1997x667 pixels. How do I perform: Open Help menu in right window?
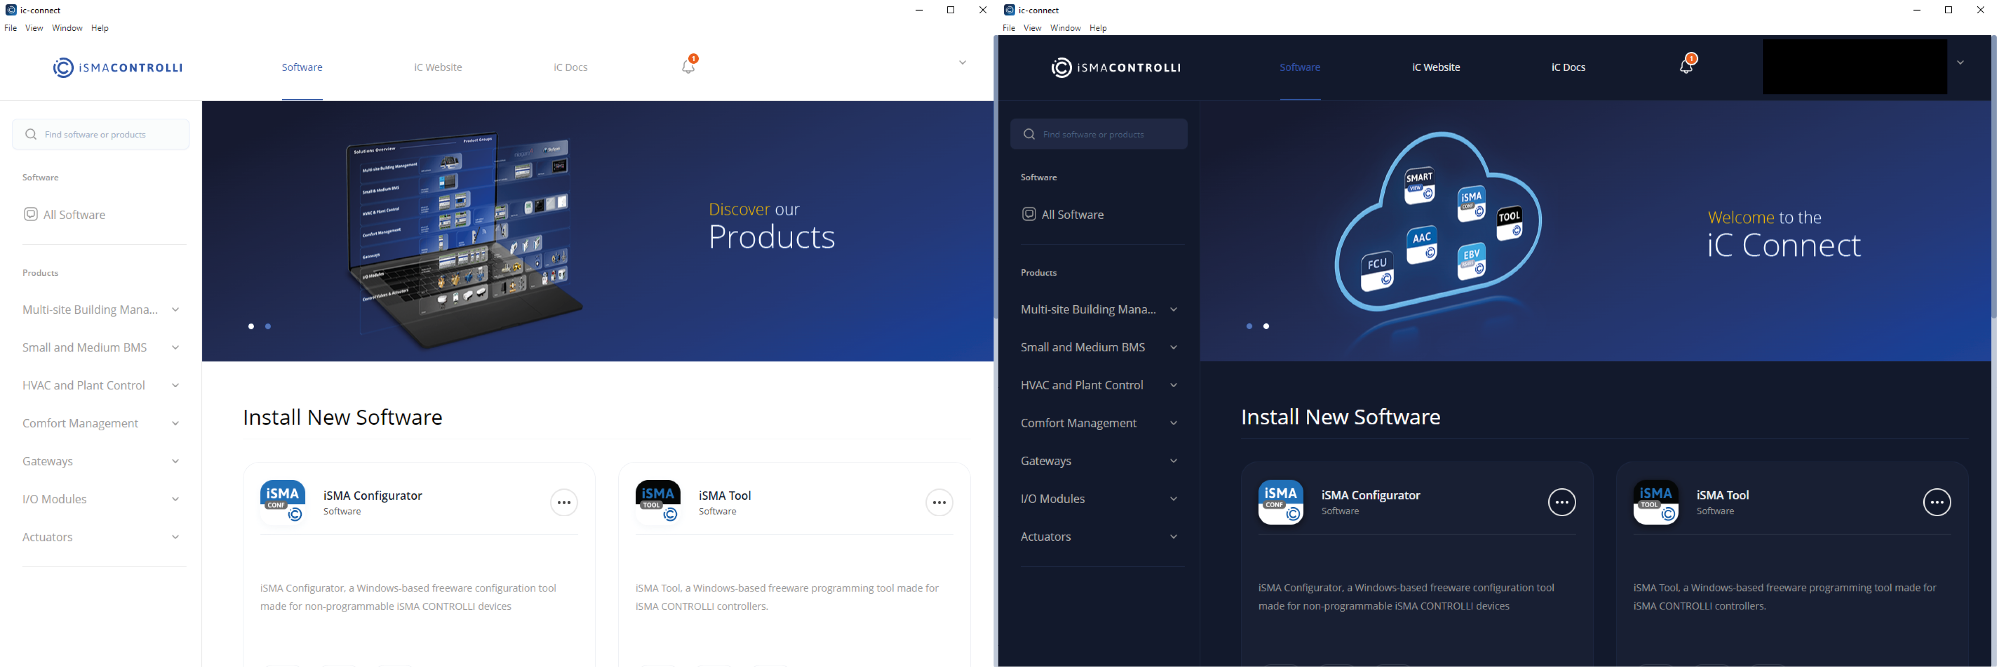1099,28
